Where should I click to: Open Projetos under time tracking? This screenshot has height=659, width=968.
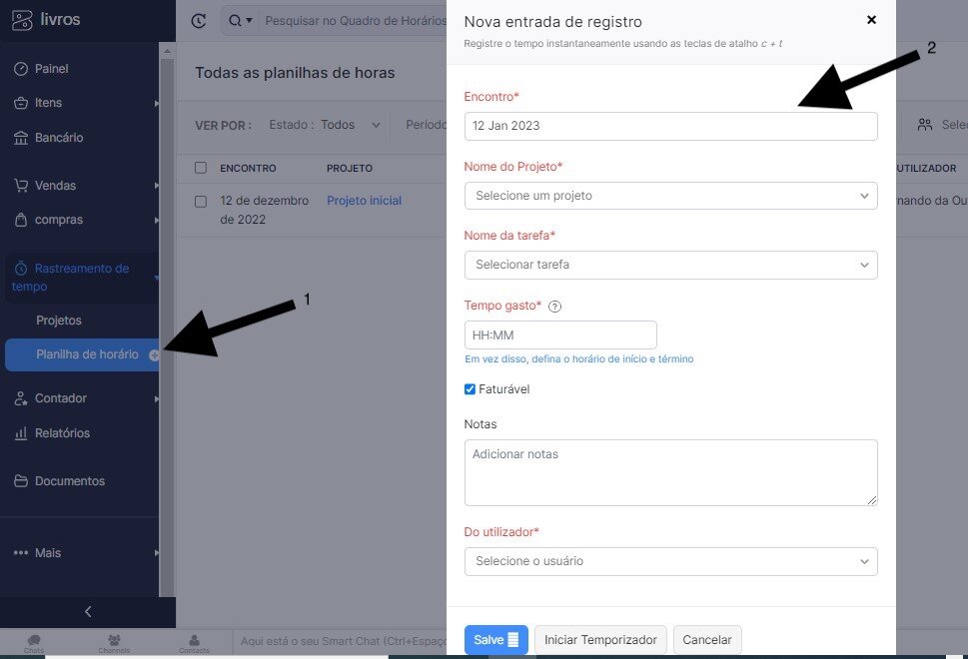(59, 321)
